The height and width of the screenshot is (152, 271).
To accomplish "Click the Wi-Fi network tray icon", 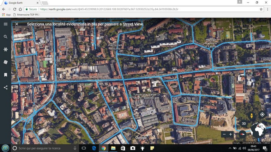I will (240, 148).
